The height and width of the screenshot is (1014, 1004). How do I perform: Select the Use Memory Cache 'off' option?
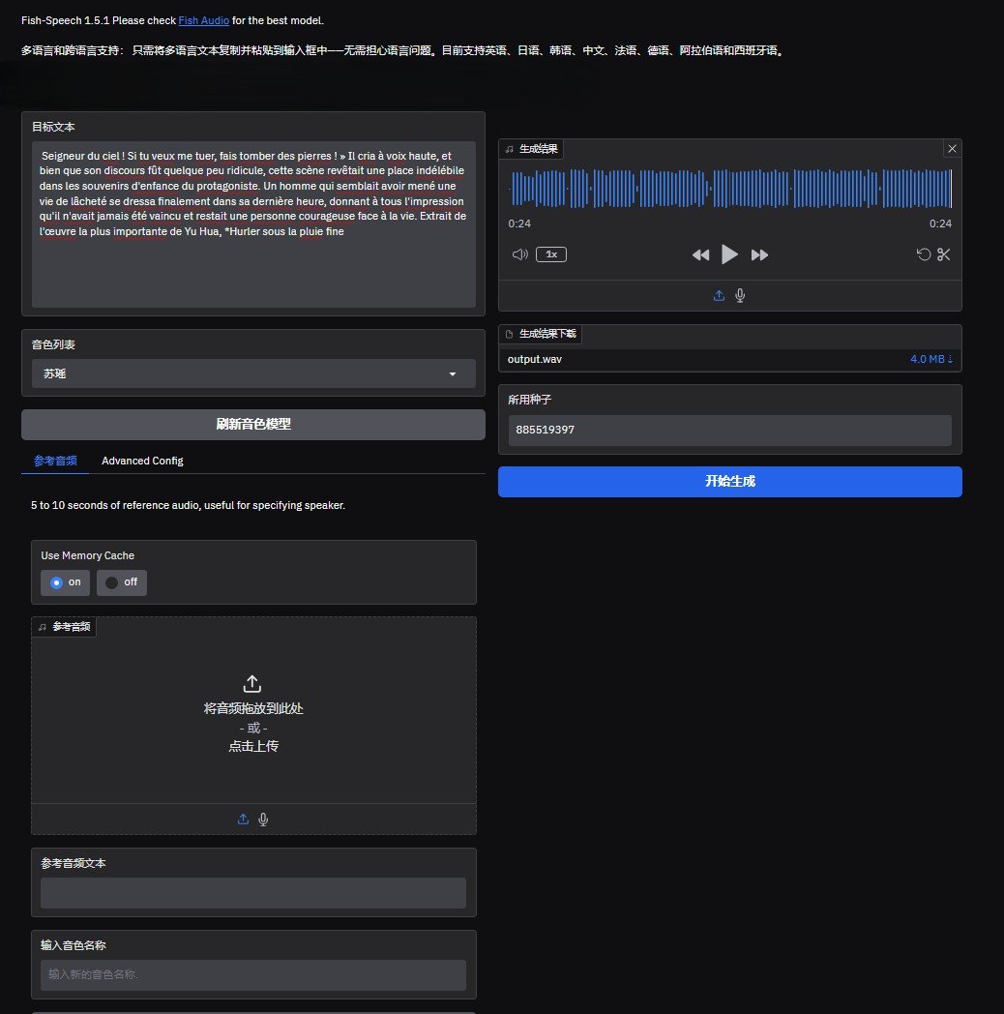122,582
